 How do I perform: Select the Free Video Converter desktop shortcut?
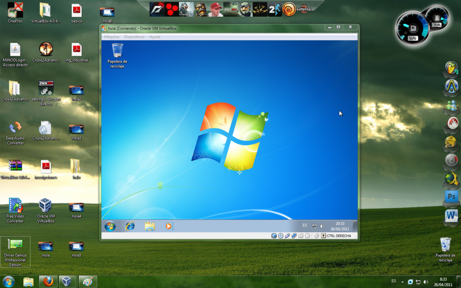coord(15,211)
